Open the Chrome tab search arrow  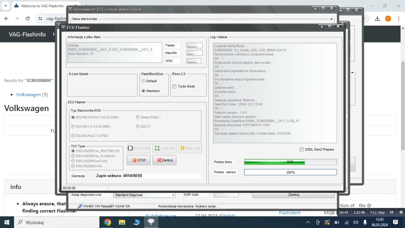[x=6, y=6]
